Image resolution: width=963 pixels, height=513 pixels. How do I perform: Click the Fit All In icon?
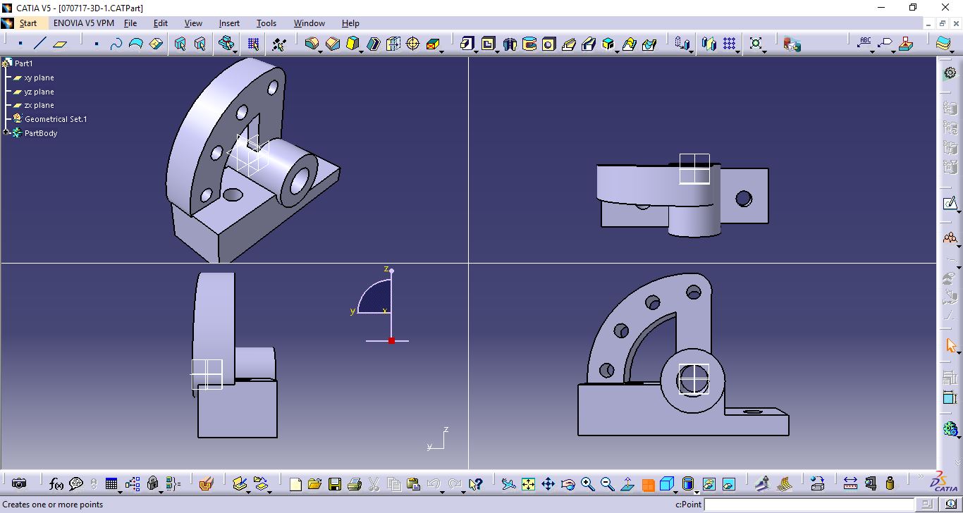click(527, 484)
